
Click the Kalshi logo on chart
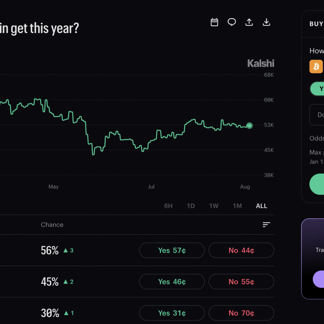(261, 63)
